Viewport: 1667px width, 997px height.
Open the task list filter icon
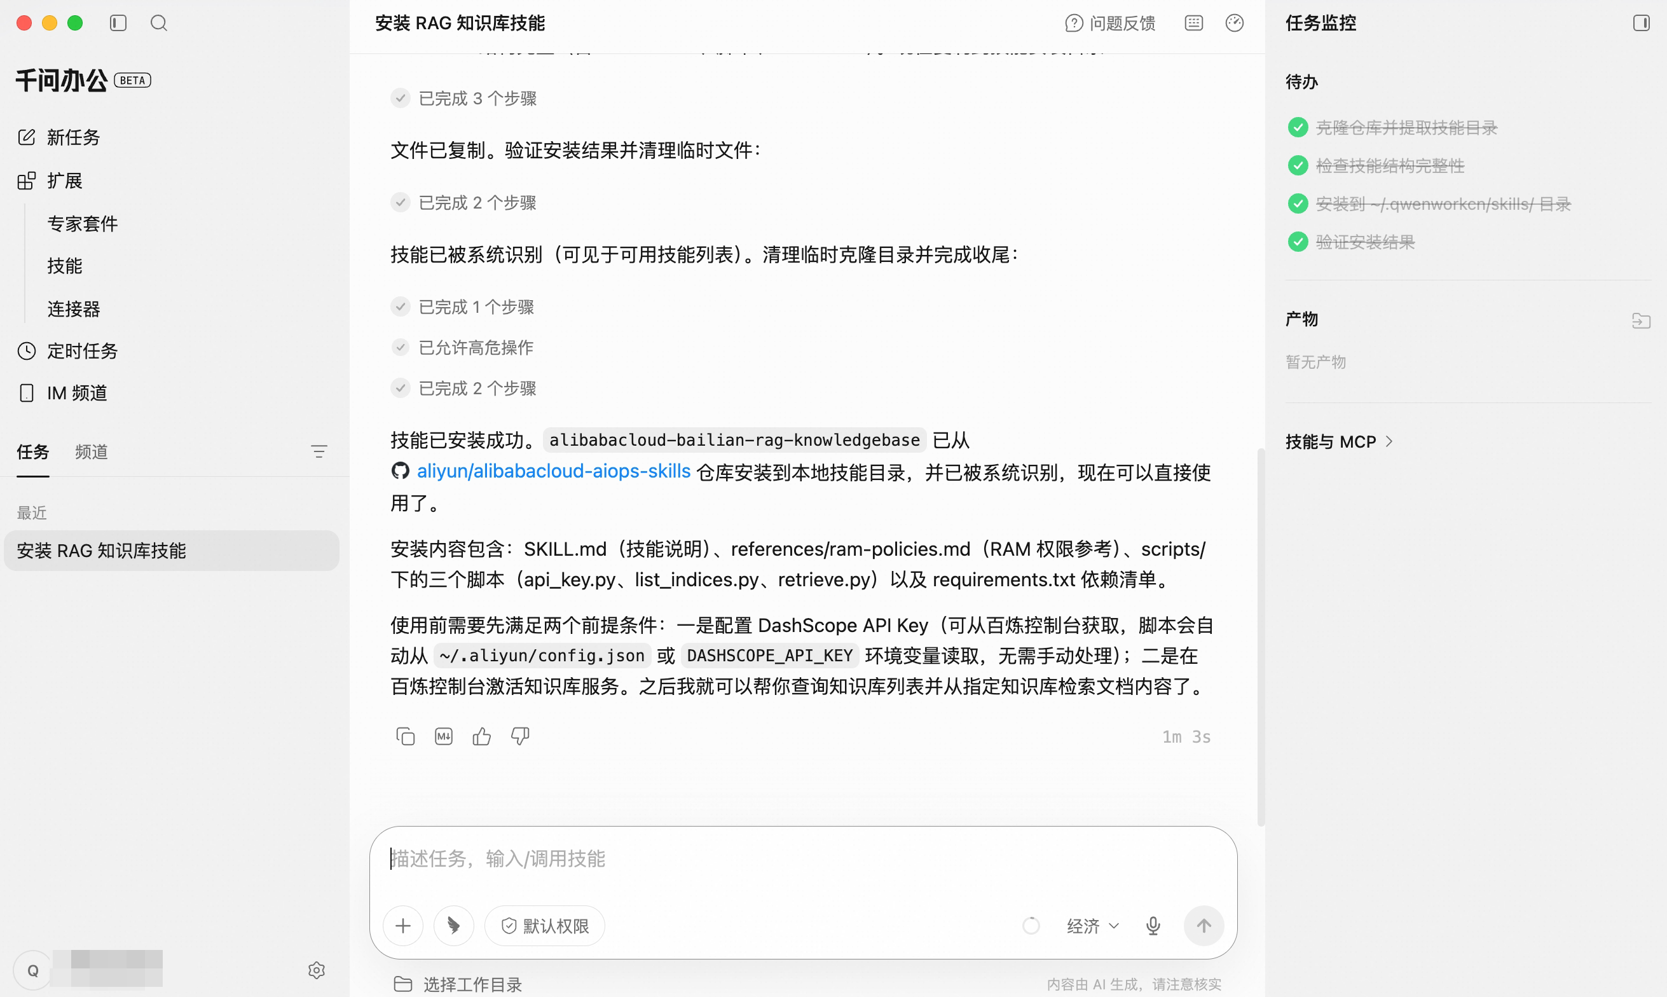(319, 451)
